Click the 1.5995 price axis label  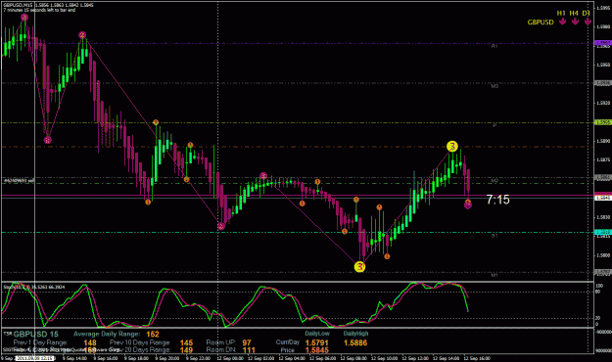click(604, 8)
